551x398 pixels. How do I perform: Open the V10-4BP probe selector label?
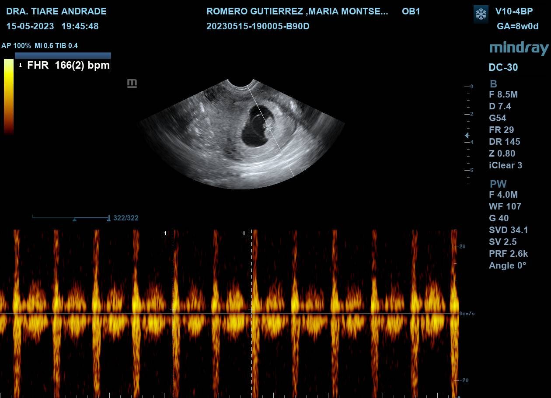[x=514, y=11]
